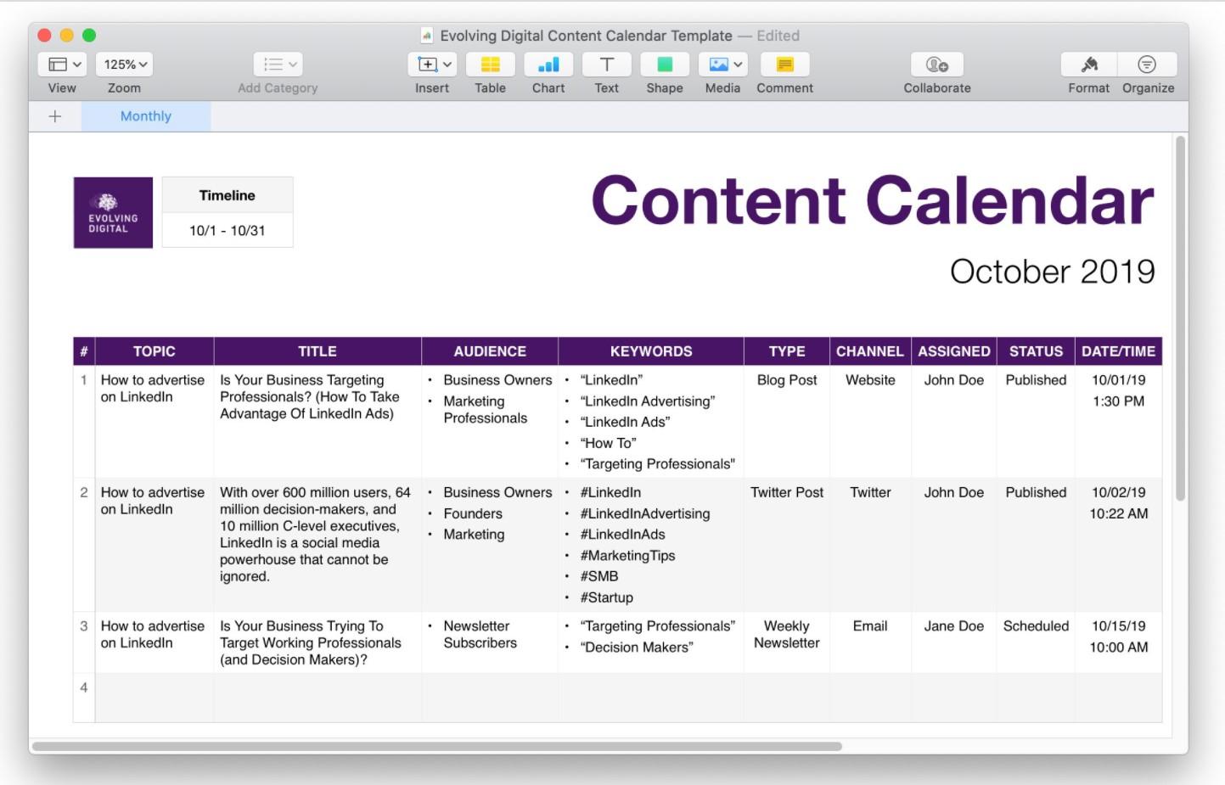Image resolution: width=1225 pixels, height=785 pixels.
Task: Select the 10/02/19 10:22 AM cell
Action: pyautogui.click(x=1119, y=545)
